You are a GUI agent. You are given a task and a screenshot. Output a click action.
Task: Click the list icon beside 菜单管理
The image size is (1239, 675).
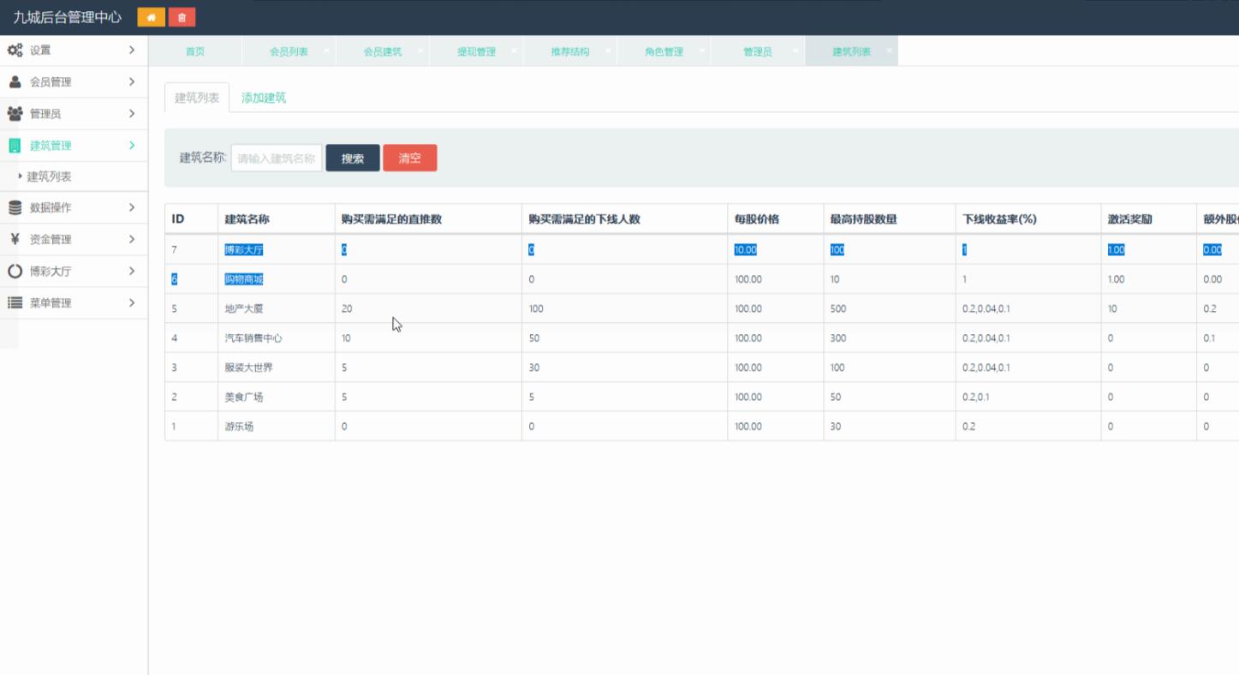[15, 302]
